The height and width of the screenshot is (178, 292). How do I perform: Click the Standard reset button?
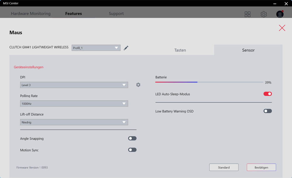224,167
